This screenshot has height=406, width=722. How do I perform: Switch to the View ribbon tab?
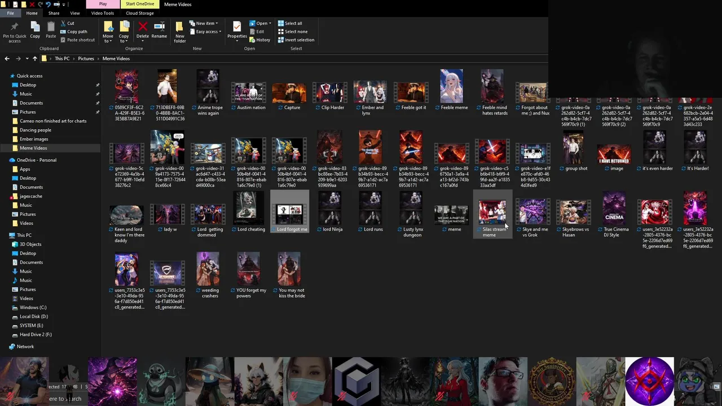pyautogui.click(x=74, y=13)
